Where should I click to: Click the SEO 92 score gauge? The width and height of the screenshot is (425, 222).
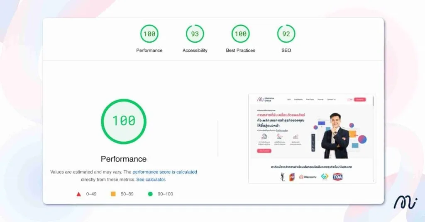tap(286, 34)
